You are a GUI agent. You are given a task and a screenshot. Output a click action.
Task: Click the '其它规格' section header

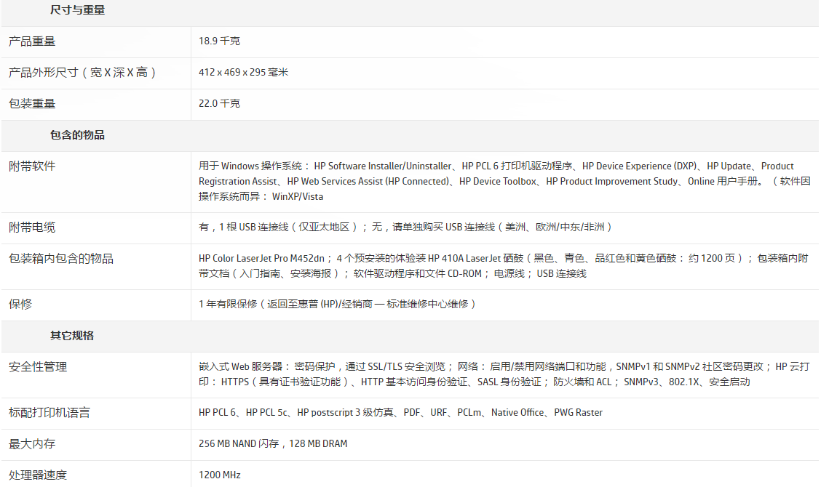[x=72, y=335]
